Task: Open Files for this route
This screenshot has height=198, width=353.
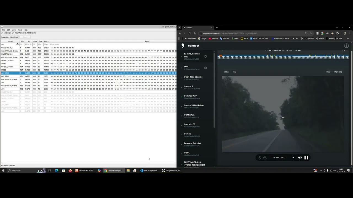Action: [x=328, y=72]
